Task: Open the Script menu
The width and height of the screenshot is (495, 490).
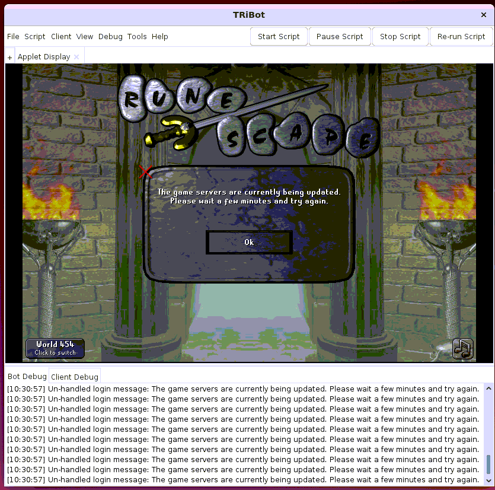Action: (35, 37)
